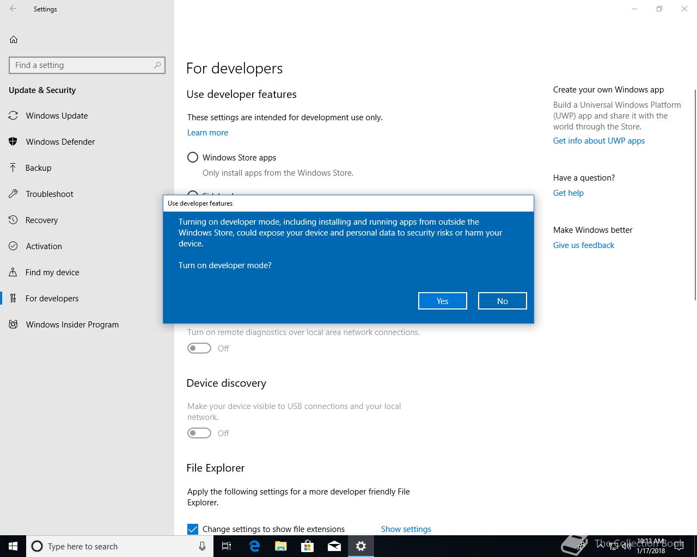Open the Activation checkmark icon
The image size is (697, 557).
click(x=13, y=246)
